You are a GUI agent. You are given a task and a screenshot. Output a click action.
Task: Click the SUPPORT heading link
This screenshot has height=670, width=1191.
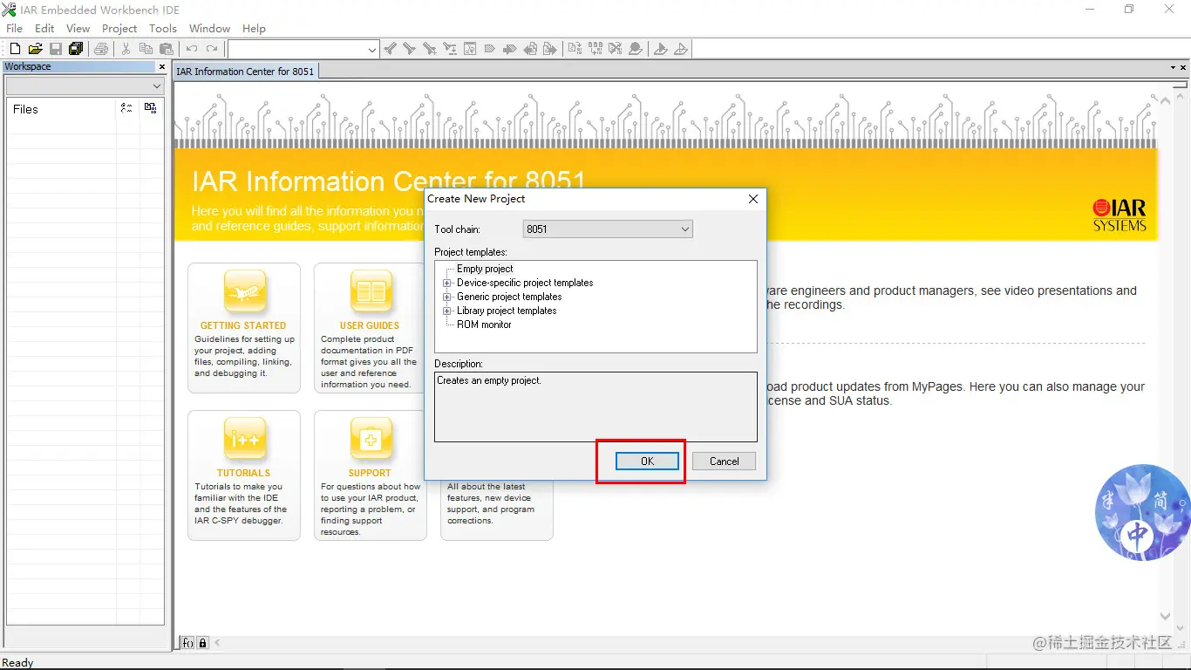point(370,473)
